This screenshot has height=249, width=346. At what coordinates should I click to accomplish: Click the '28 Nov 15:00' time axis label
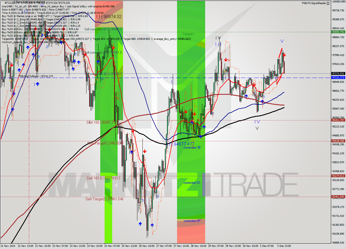(199, 246)
